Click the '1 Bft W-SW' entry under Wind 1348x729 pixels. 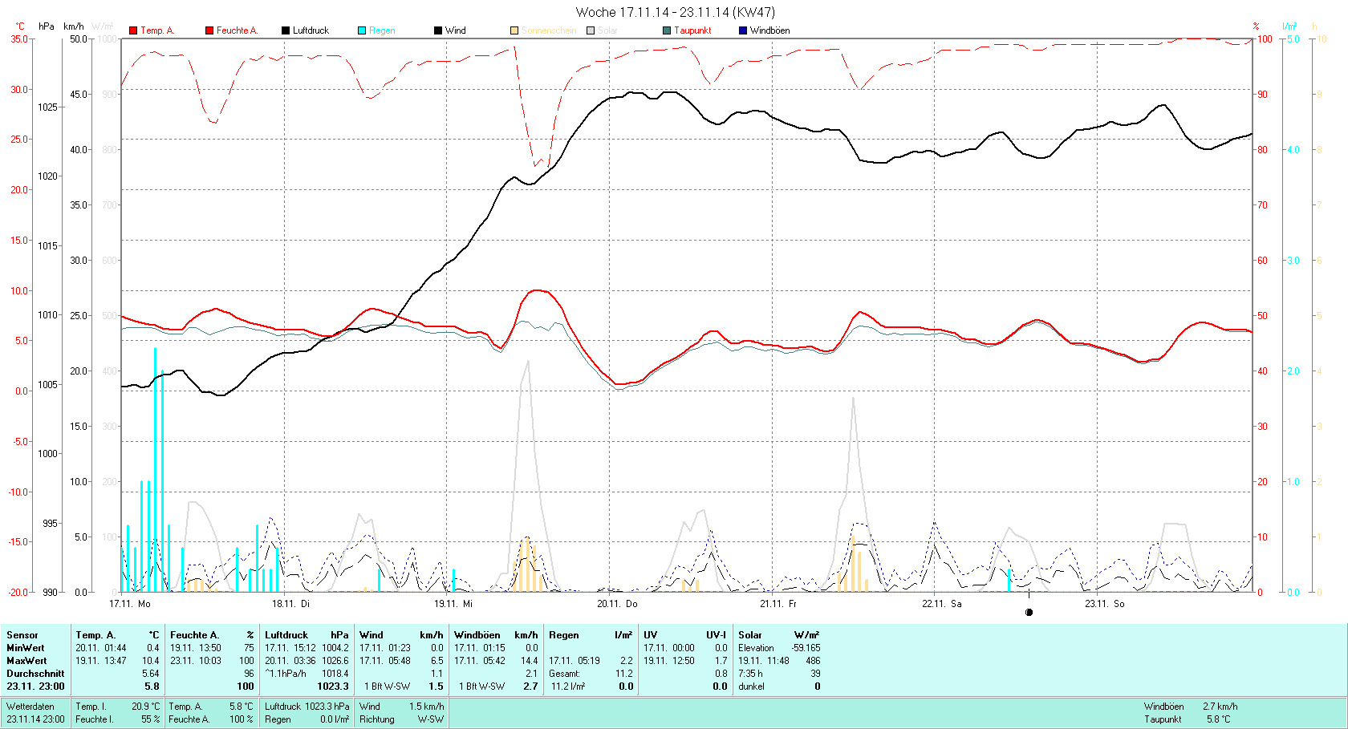(387, 686)
